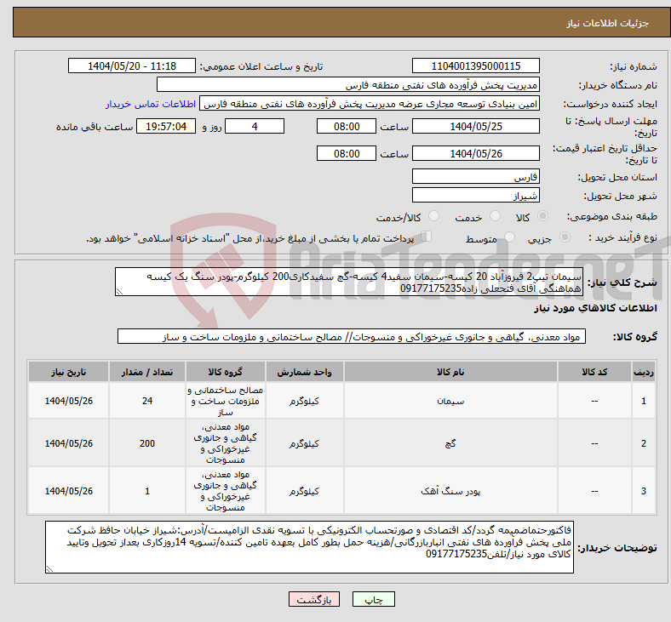Click the quantity 200 cell
The image size is (671, 622).
147,443
